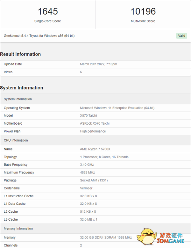
Task: Select the High performance value
Action: point(93,131)
